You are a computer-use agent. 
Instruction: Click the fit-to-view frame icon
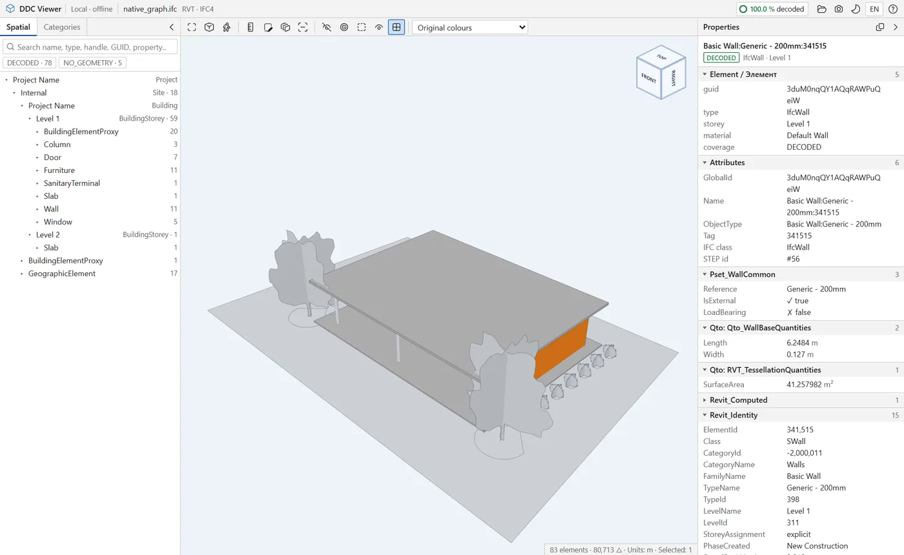click(x=192, y=27)
